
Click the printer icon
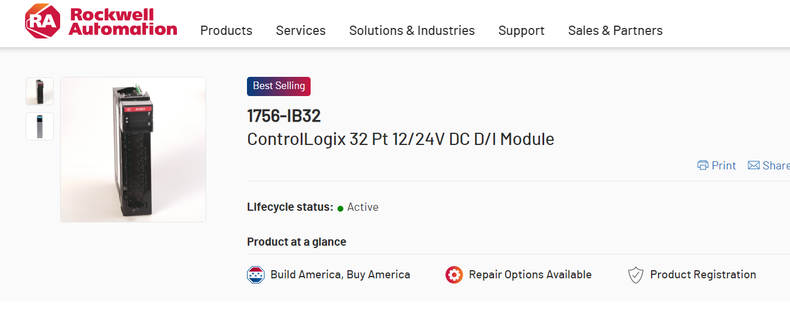[x=703, y=165]
